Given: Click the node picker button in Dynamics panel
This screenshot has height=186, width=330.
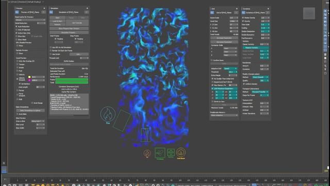Looking at the screenshot, I should tap(268, 12).
